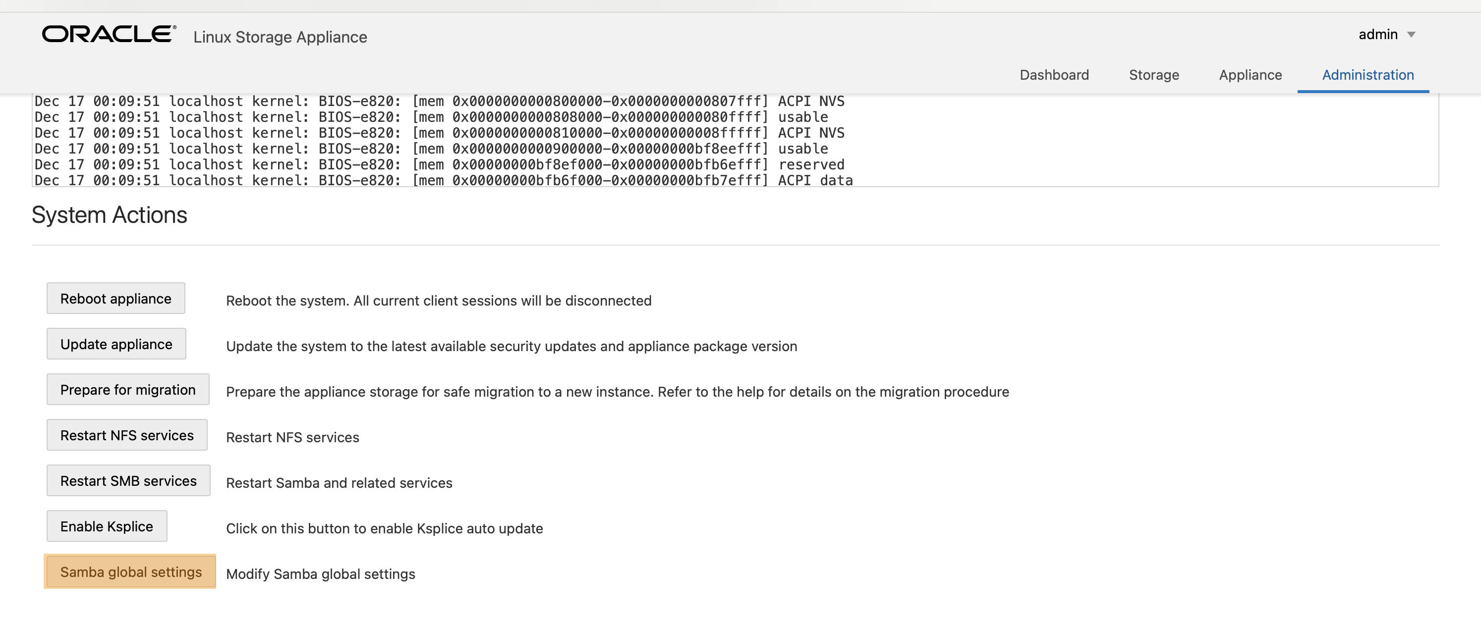This screenshot has height=622, width=1481.
Task: Go to the Appliance tab
Action: coord(1250,75)
